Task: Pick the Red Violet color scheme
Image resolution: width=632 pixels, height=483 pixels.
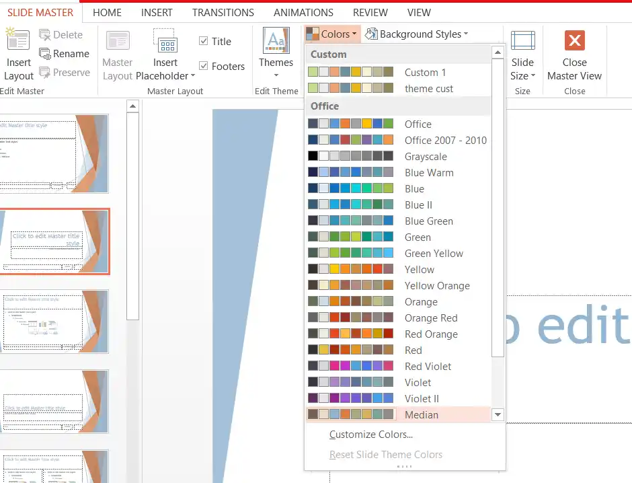Action: pyautogui.click(x=398, y=366)
